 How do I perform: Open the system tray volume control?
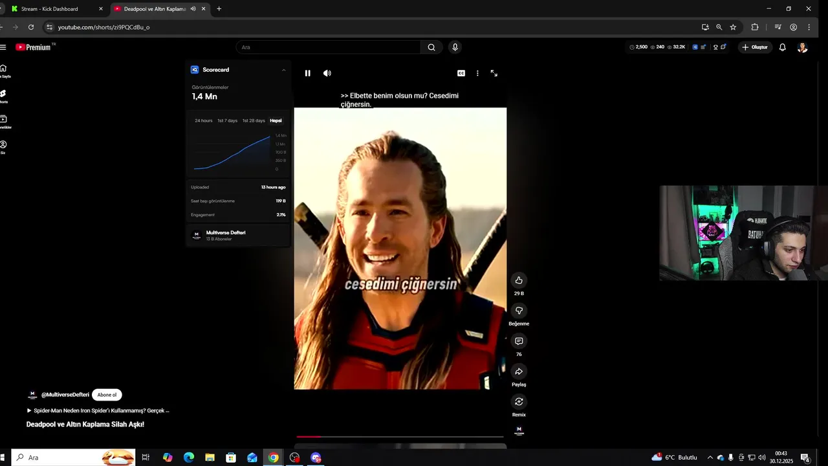point(761,458)
